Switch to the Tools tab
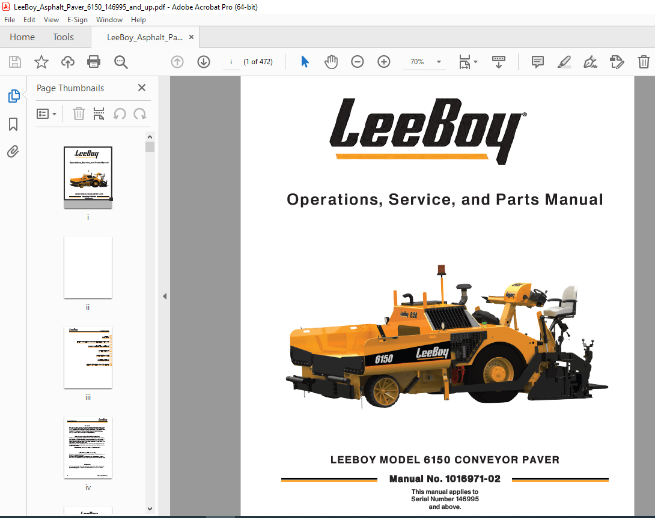This screenshot has width=655, height=518. pyautogui.click(x=63, y=37)
